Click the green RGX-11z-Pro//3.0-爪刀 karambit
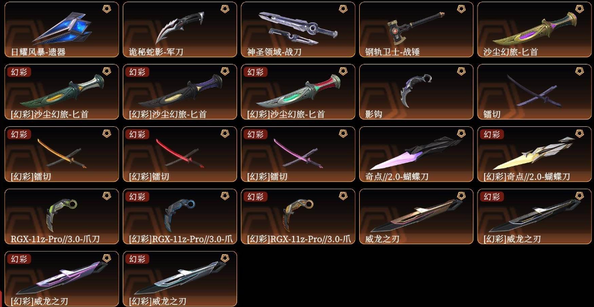Image resolution: width=594 pixels, height=307 pixels. coord(62,216)
